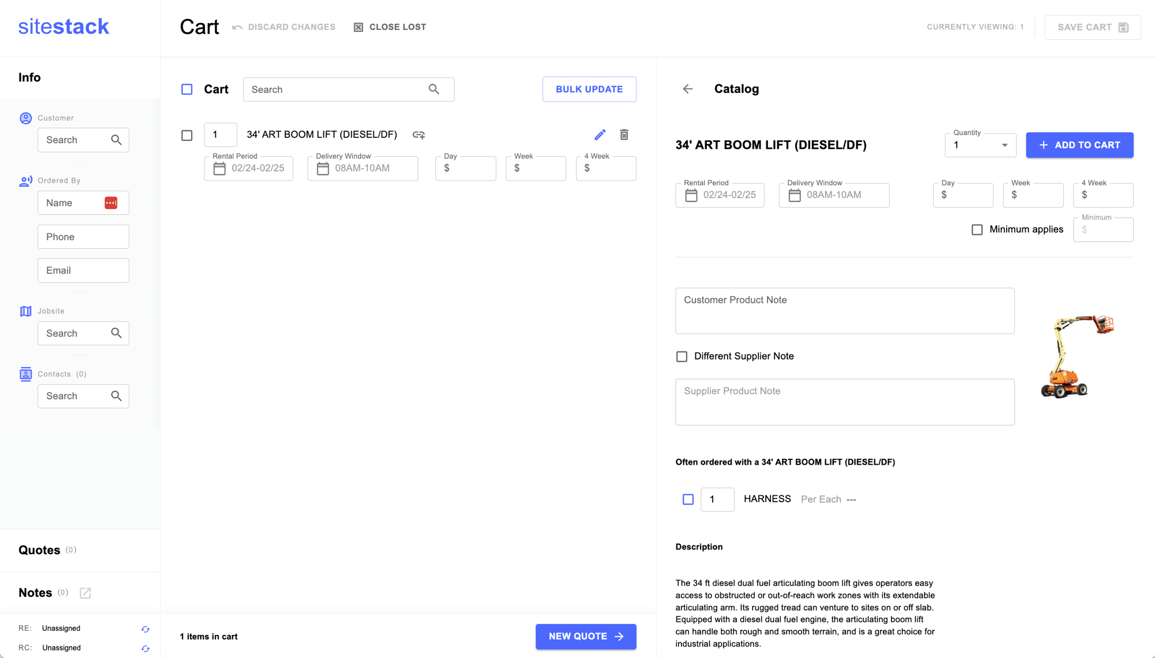Click the Customer search magnifier icon
The width and height of the screenshot is (1155, 658).
point(116,140)
